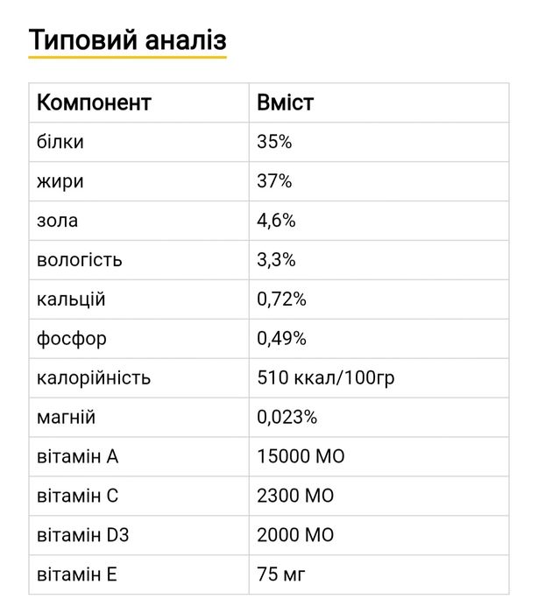Screen dimensions: 538x613
Task: Select the "510 ккал/100гр" value
Action: 318,378
